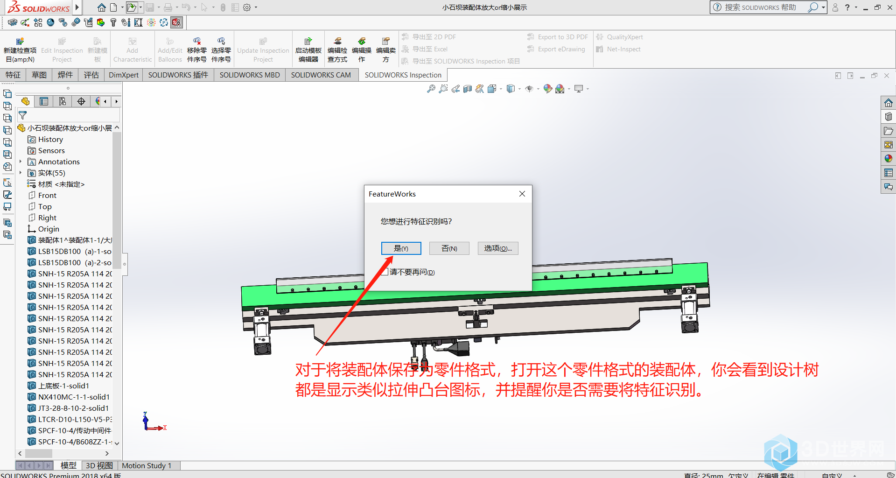Viewport: 896px width, 478px height.
Task: Select the Origin item in tree
Action: (x=49, y=229)
